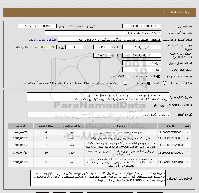199x193 pixels.
Task: Click the ردیف column header
Action: (188, 126)
